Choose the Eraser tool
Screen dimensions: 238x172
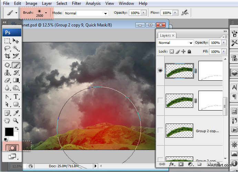click(x=7, y=80)
